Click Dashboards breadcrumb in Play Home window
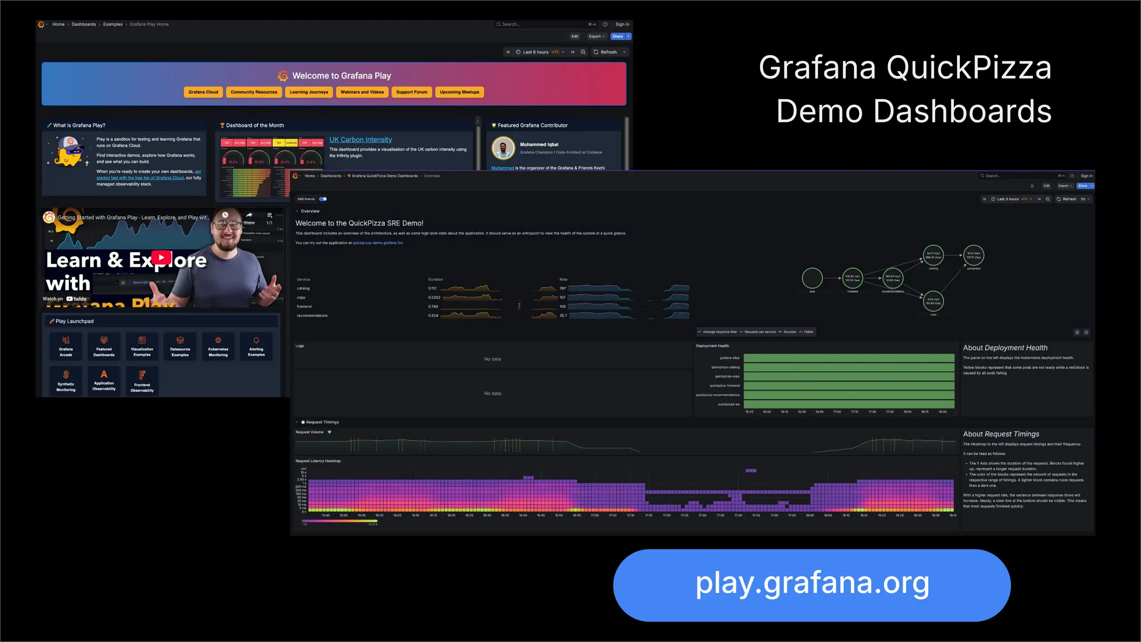Image resolution: width=1141 pixels, height=642 pixels. 84,24
